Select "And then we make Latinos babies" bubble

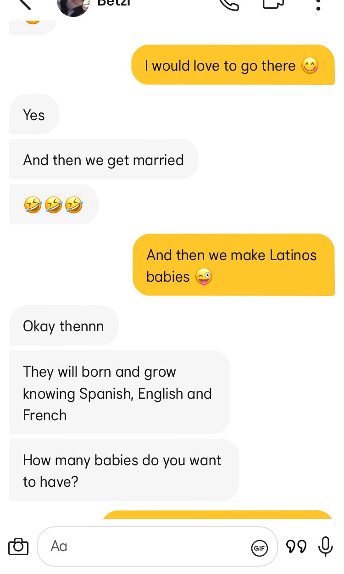pyautogui.click(x=233, y=265)
